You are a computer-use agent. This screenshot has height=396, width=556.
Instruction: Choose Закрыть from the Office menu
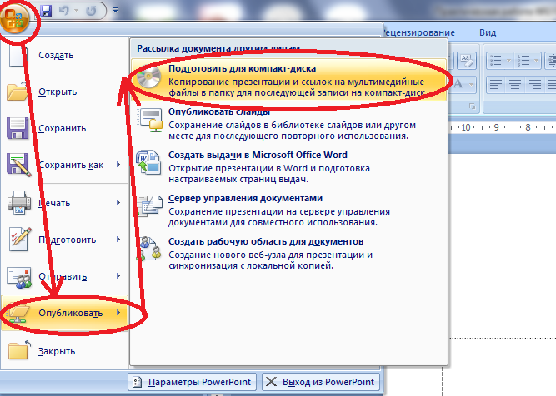64,351
